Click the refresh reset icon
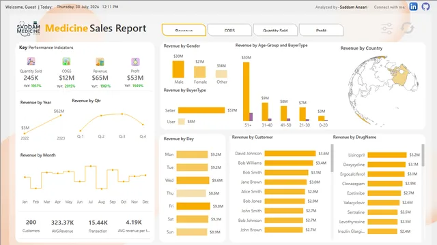The height and width of the screenshot is (245, 437). [x=407, y=28]
